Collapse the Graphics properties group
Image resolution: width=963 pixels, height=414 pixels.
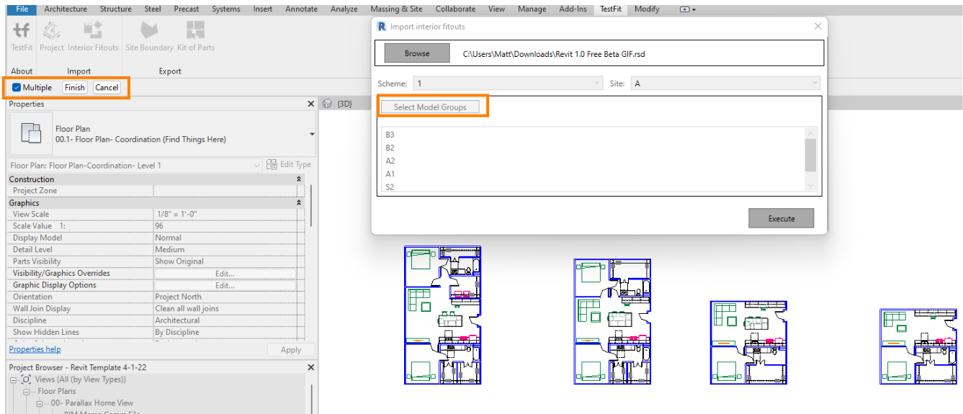point(299,203)
